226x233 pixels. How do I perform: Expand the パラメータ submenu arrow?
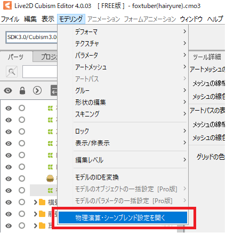(x=185, y=55)
